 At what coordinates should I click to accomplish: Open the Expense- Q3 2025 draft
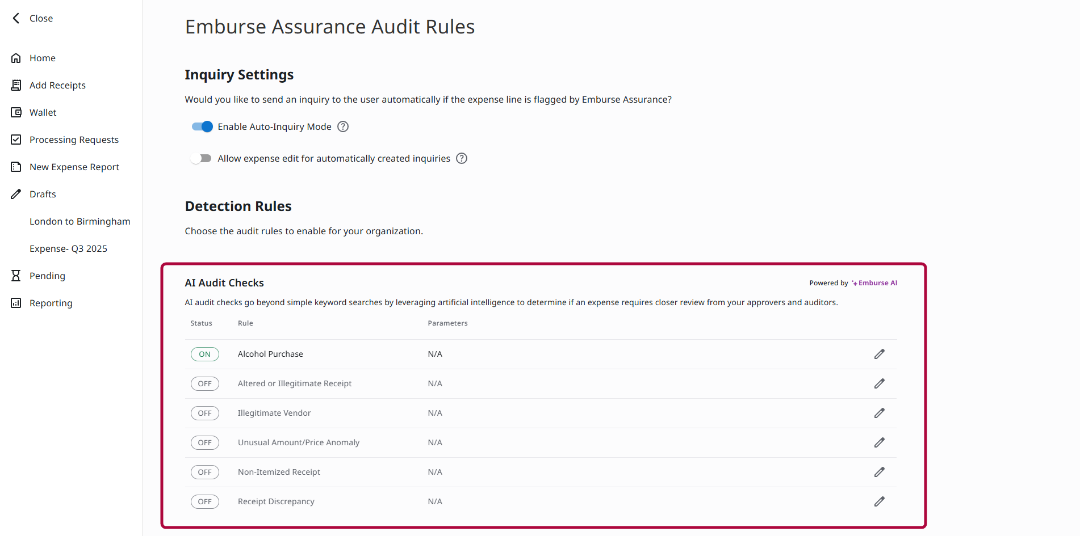tap(68, 248)
